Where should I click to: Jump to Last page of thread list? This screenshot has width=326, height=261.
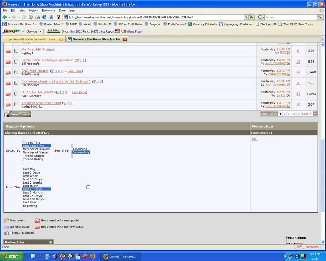coord(307,114)
